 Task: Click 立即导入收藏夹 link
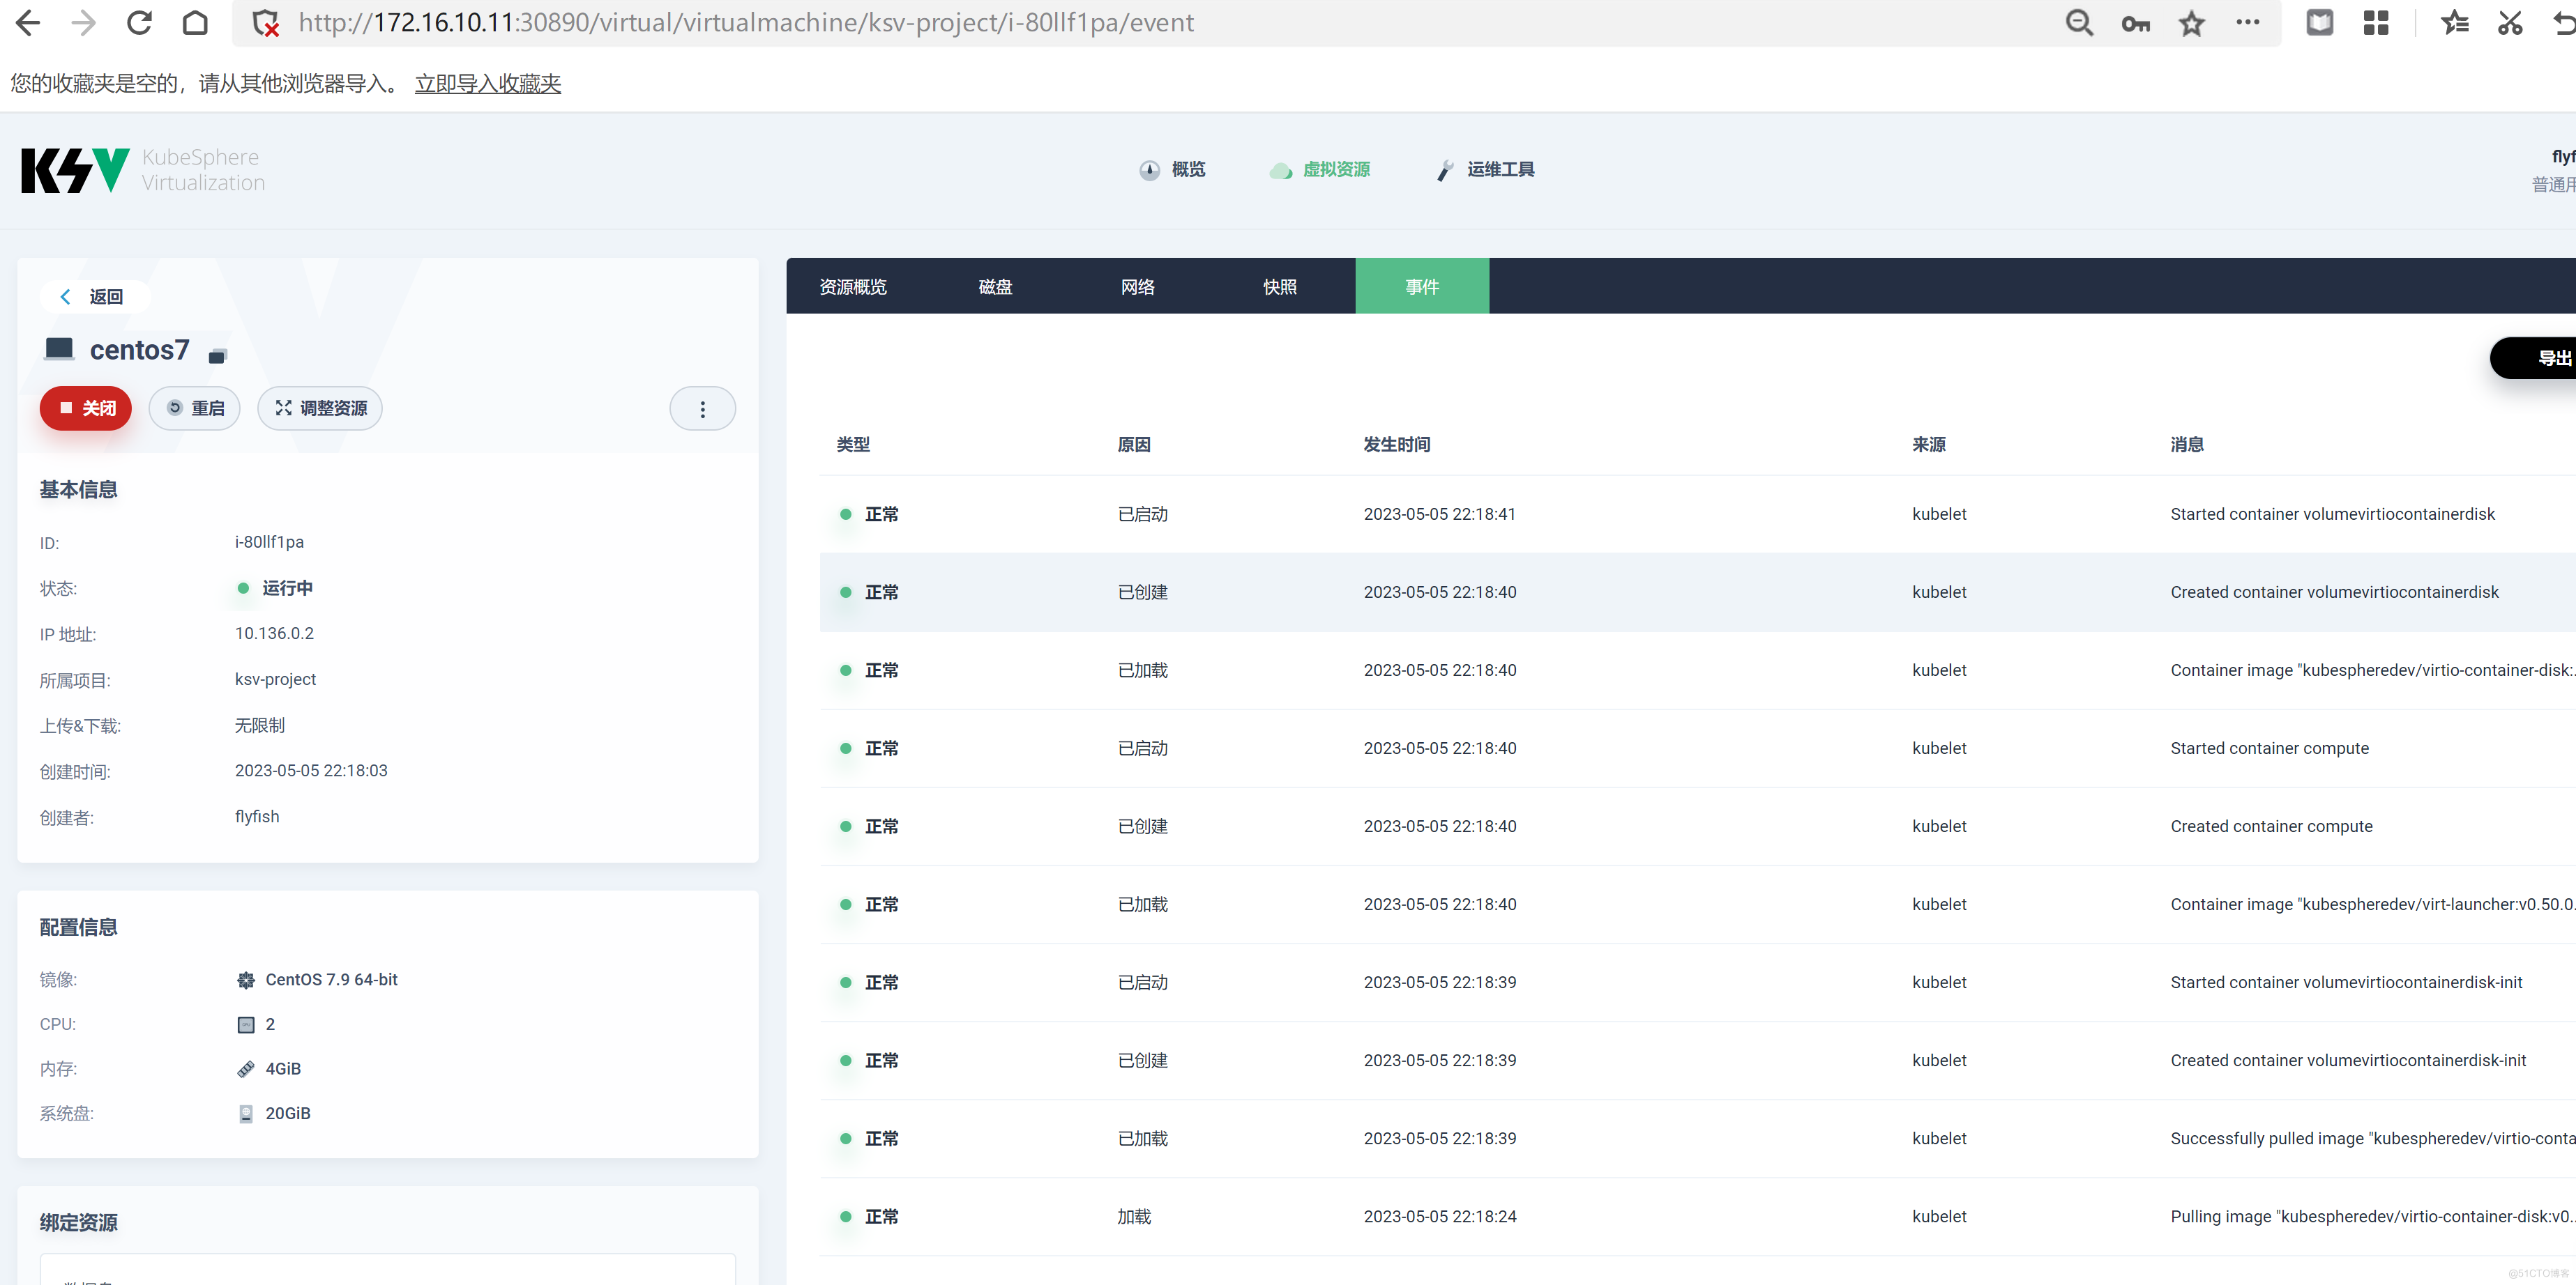[x=488, y=84]
